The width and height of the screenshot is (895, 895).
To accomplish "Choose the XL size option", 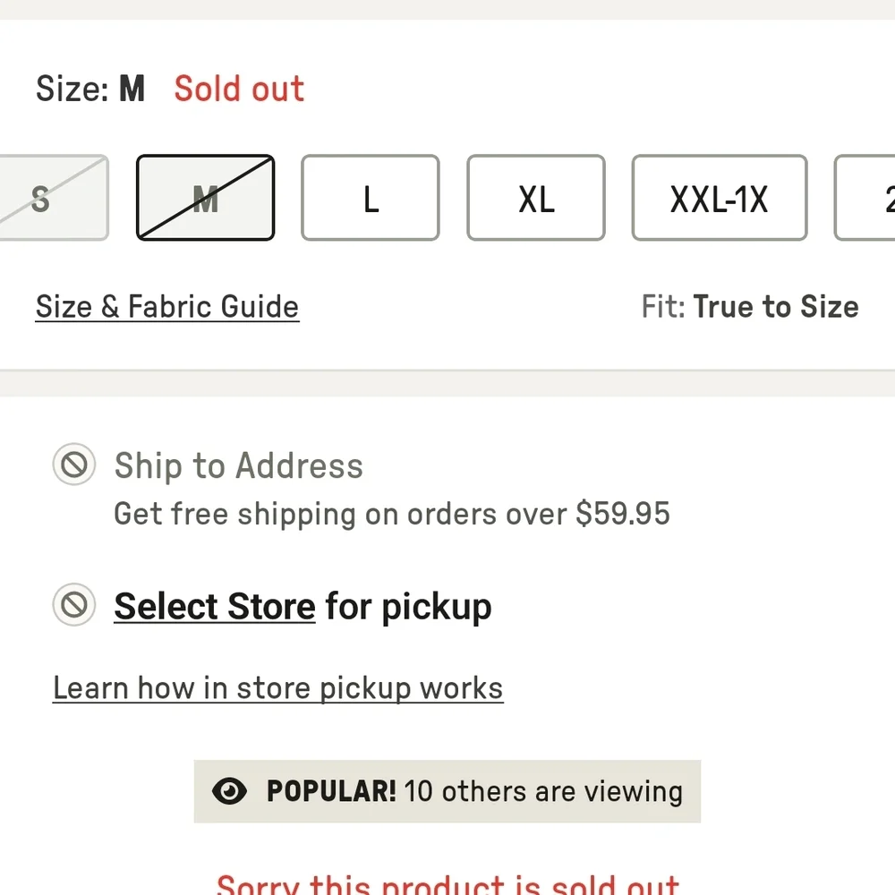I will pos(536,198).
